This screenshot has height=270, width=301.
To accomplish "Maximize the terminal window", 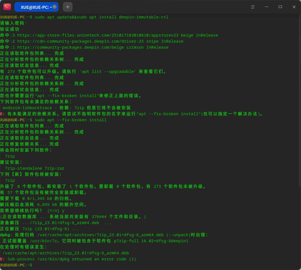I will point(280,7).
